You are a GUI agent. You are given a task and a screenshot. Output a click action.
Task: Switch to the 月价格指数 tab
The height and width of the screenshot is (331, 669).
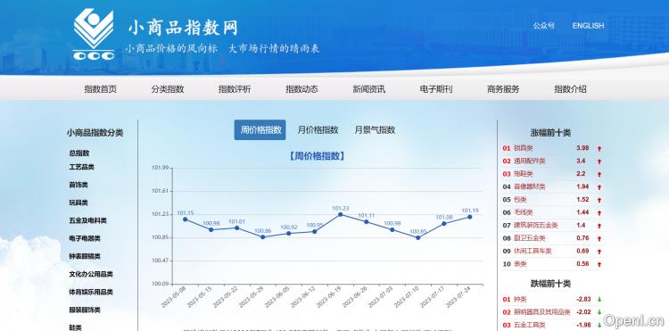pos(318,129)
